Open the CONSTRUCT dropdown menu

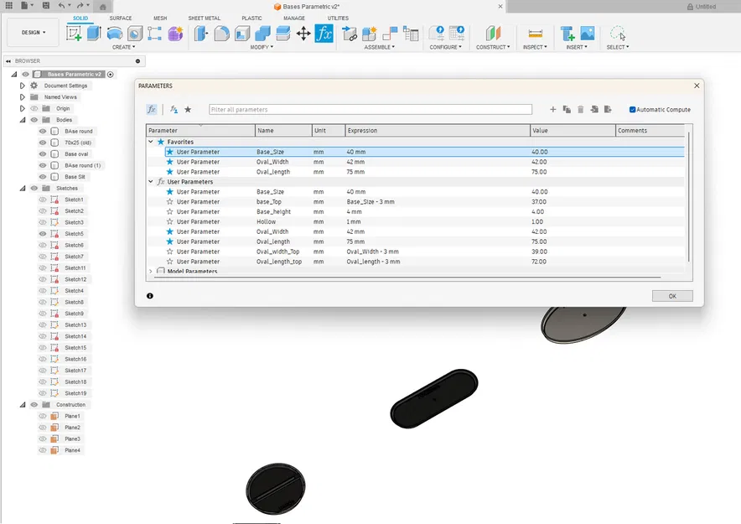click(x=493, y=47)
